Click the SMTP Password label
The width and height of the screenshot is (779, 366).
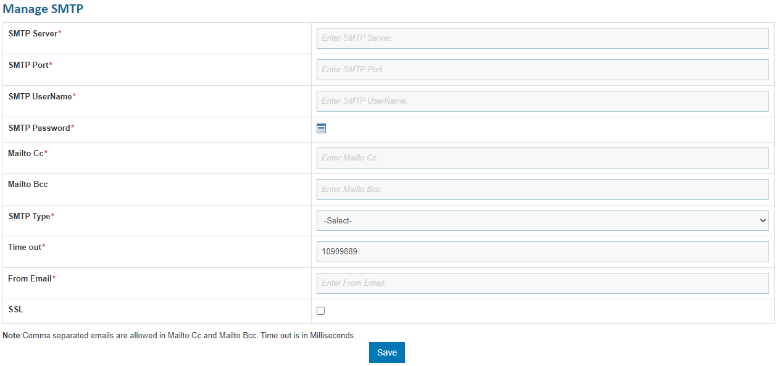38,128
